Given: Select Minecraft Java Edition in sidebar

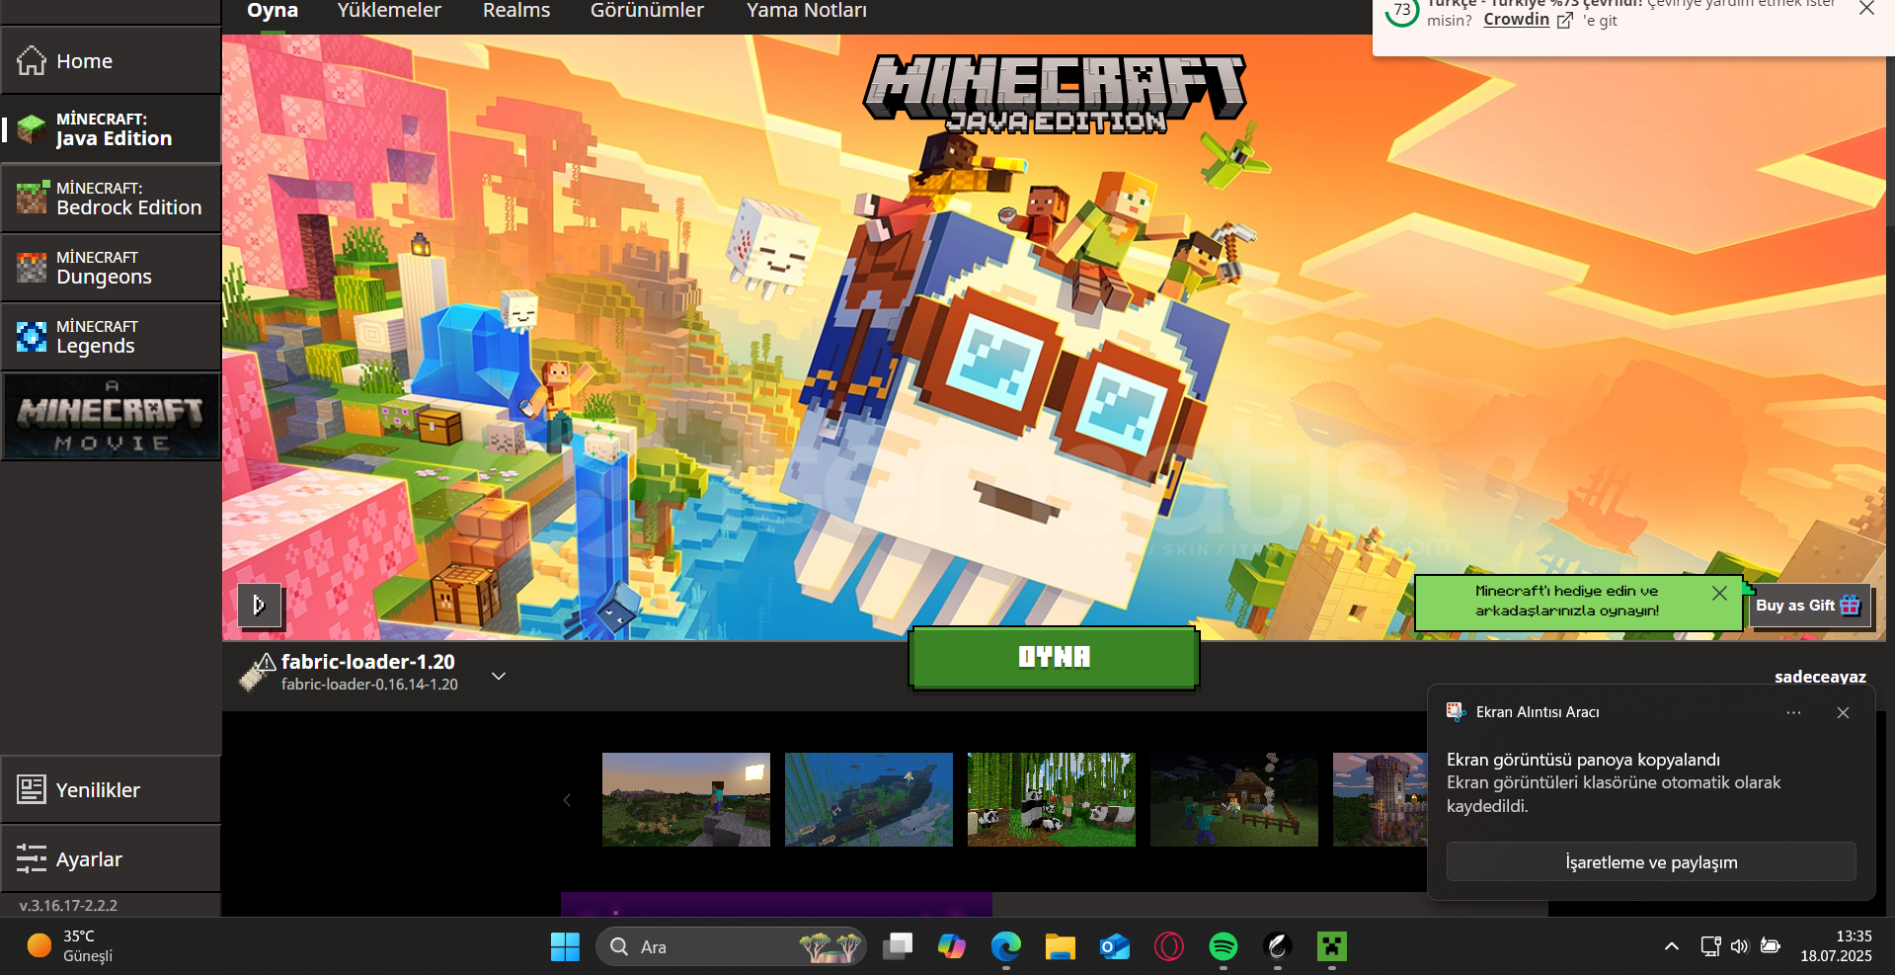Looking at the screenshot, I should [111, 129].
